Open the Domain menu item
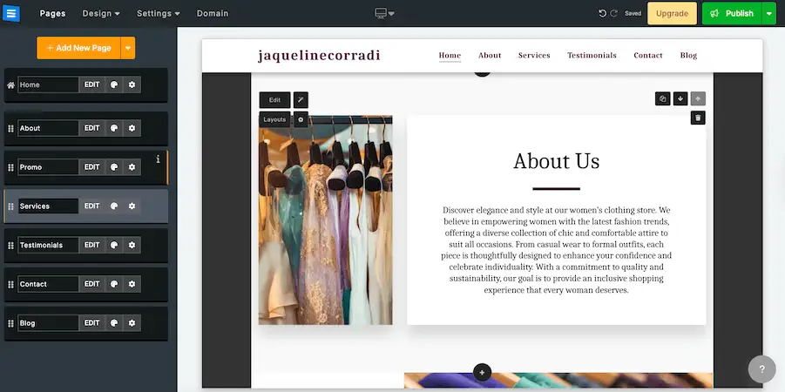This screenshot has height=392, width=785. pos(213,14)
